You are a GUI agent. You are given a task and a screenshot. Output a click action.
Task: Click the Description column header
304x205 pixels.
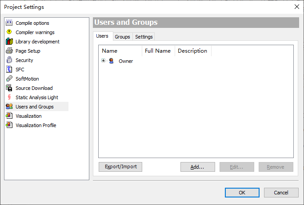[192, 51]
